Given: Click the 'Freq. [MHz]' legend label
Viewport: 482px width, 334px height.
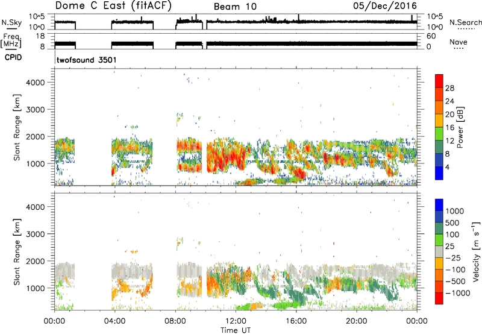Looking at the screenshot, I should point(11,41).
